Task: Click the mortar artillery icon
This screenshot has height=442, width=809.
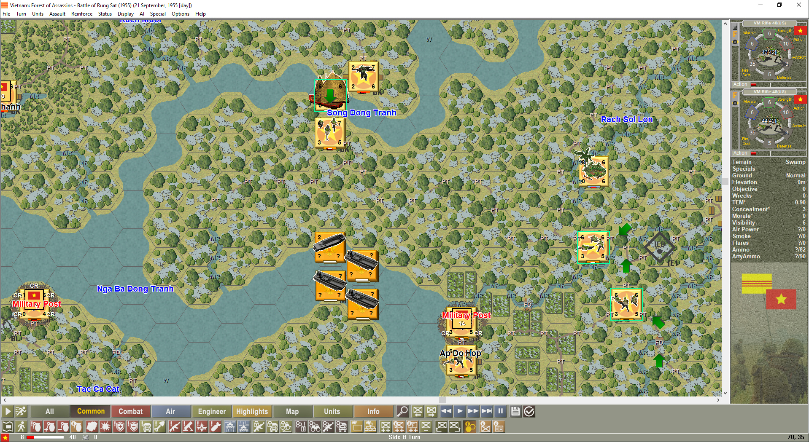Action: (188, 427)
